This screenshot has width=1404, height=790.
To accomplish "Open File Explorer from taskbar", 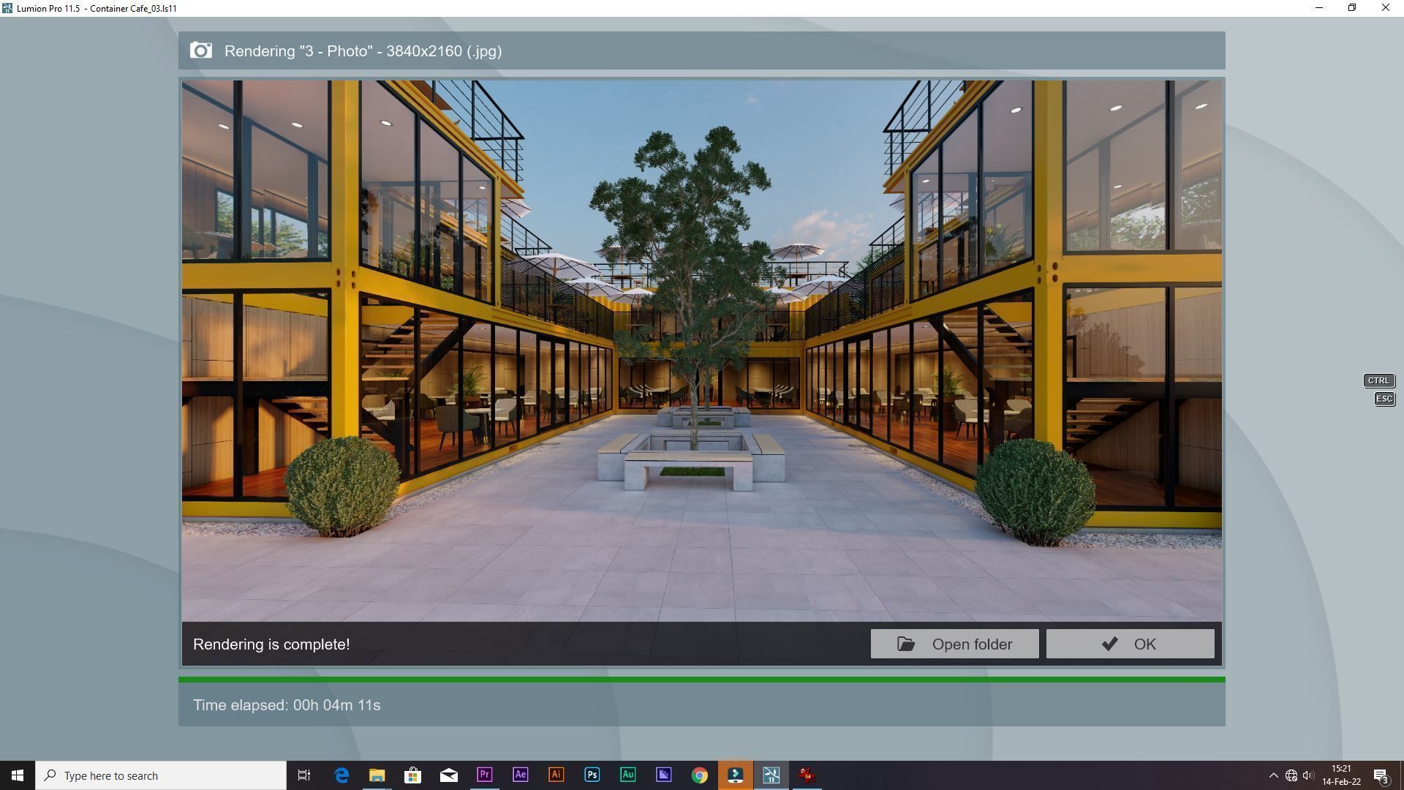I will tap(377, 775).
